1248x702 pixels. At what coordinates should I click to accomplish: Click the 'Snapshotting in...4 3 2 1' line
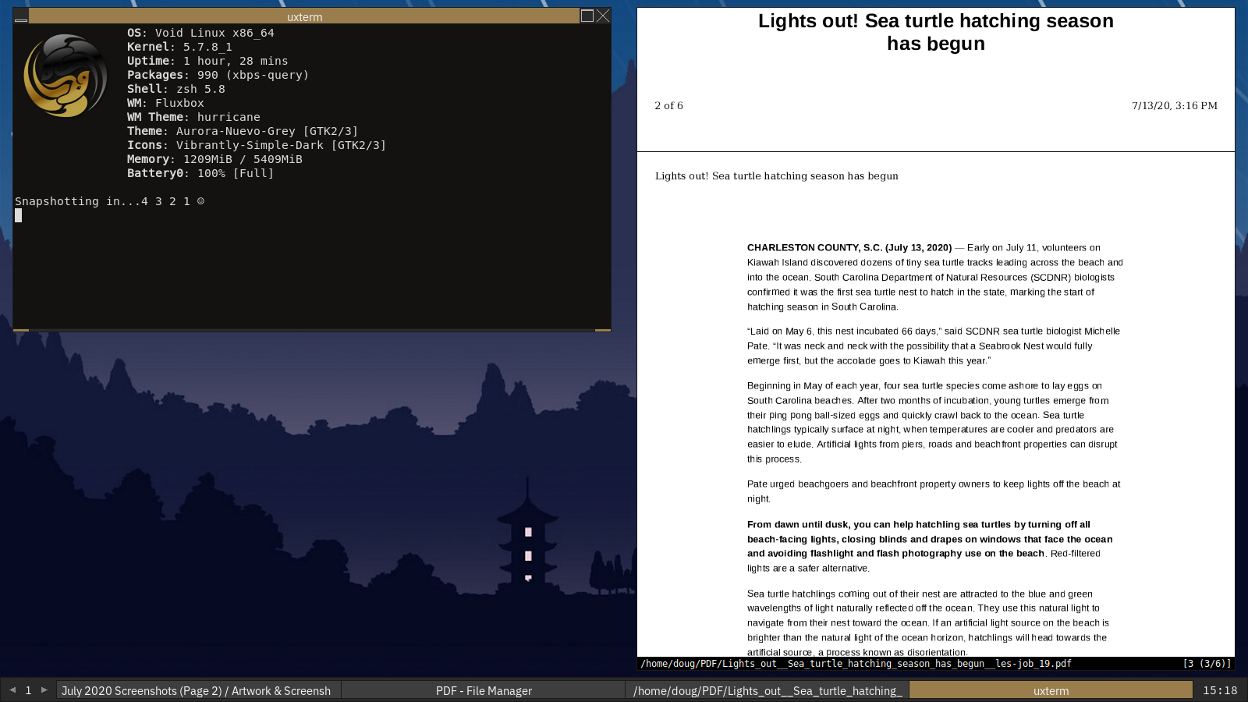tap(109, 201)
